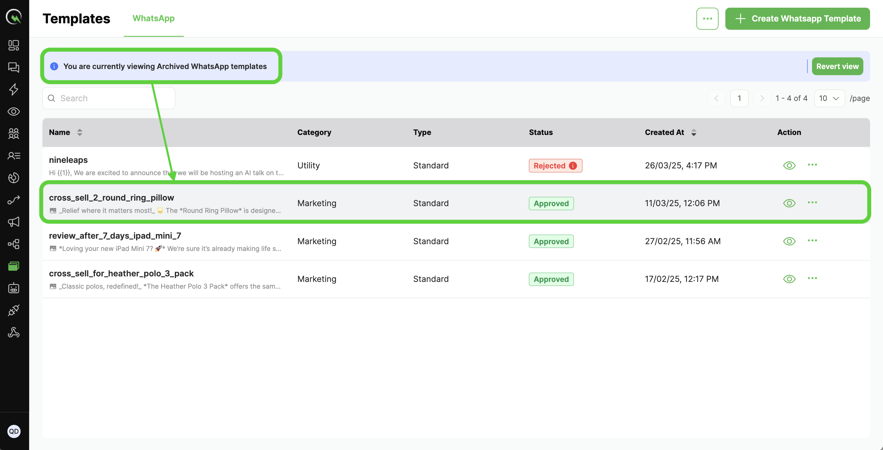Preview review_after_7_days_ipad_mini_7 via eye icon
This screenshot has height=450, width=883.
tap(789, 241)
